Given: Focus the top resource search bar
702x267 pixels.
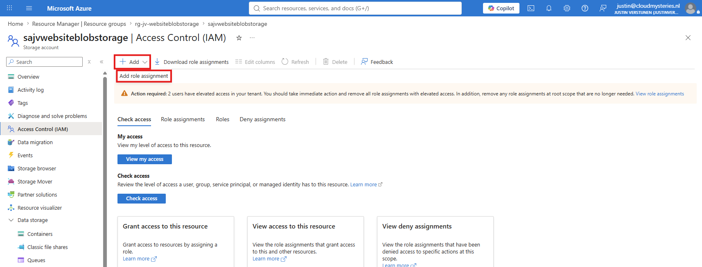Looking at the screenshot, I should point(355,8).
